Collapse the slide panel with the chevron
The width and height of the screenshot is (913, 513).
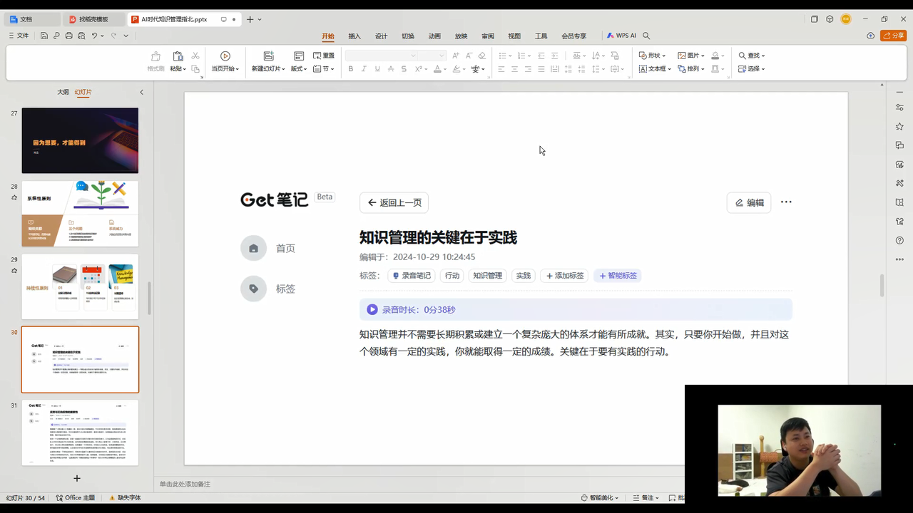[x=141, y=92]
